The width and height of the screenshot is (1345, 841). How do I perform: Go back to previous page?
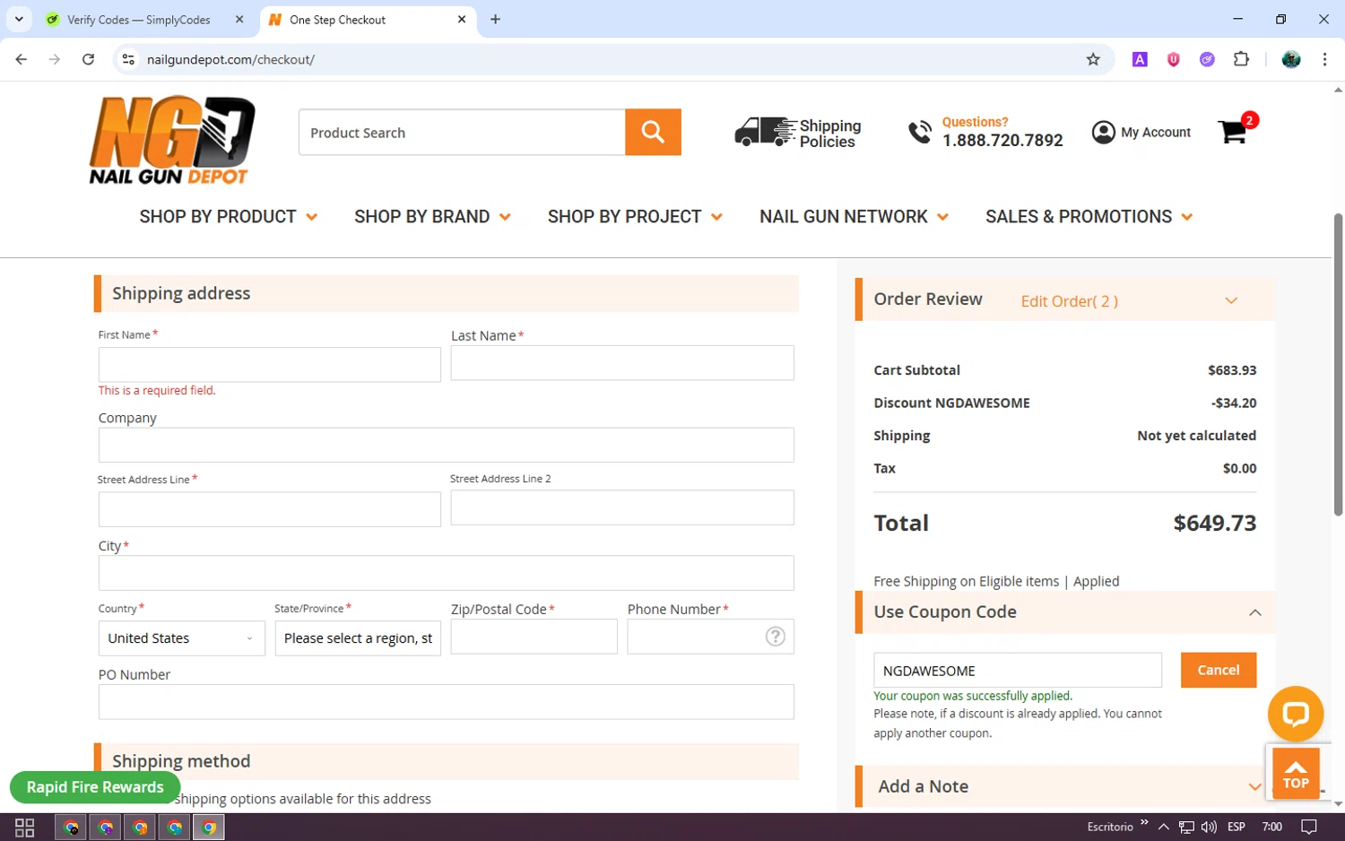tap(22, 59)
